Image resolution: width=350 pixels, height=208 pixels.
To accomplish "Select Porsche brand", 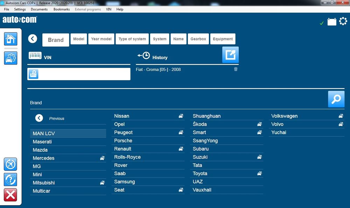I will [148, 140].
